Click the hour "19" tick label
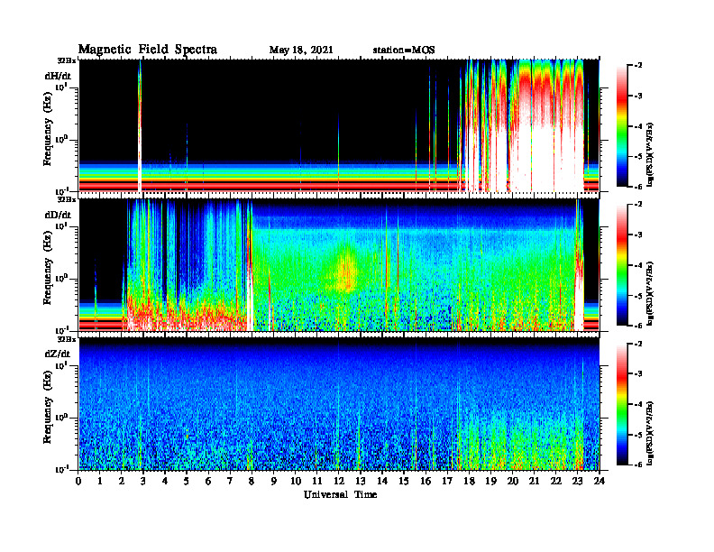Viewport: 714px width, 552px height. point(490,481)
